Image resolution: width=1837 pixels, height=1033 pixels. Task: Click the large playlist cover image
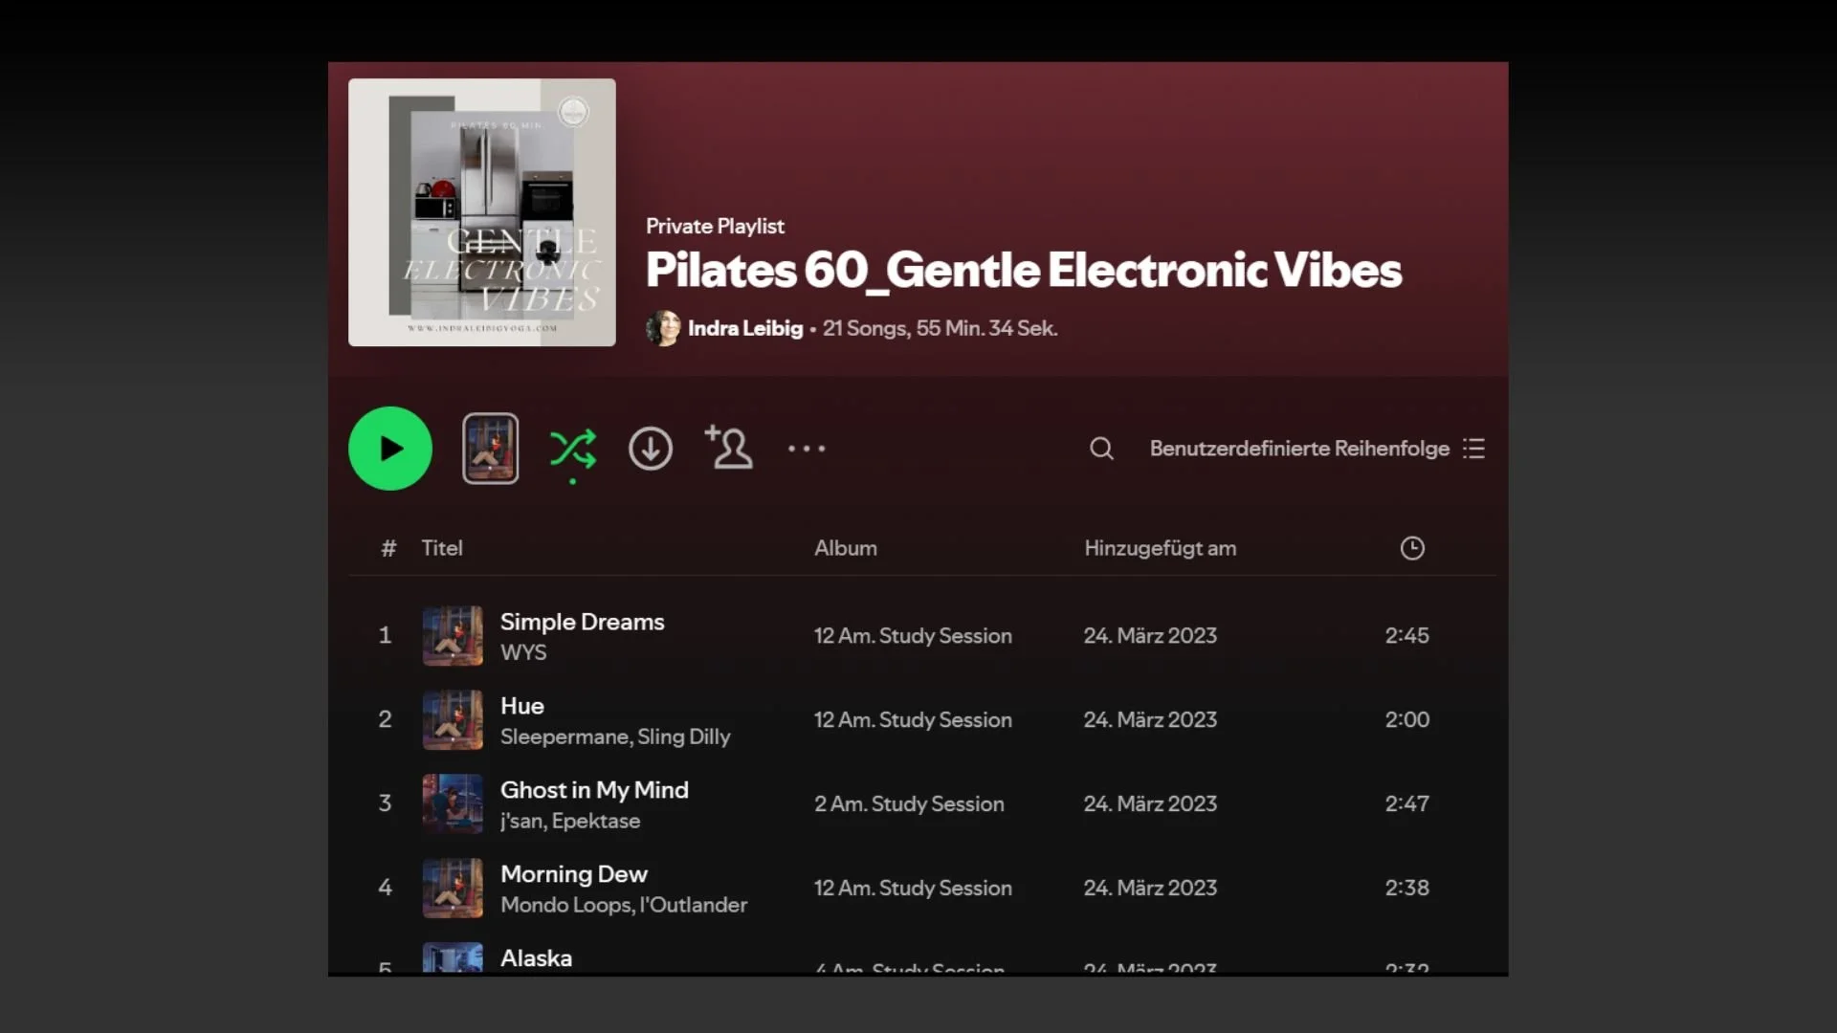click(x=482, y=212)
